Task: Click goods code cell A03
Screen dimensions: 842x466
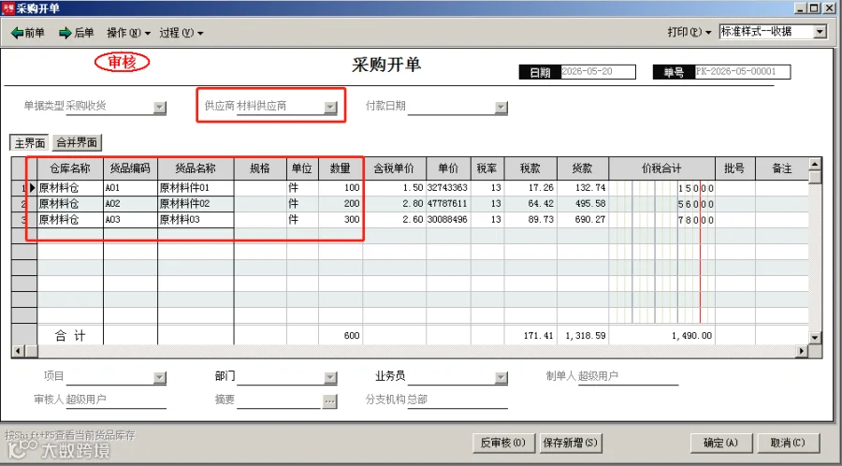Action: (x=130, y=220)
